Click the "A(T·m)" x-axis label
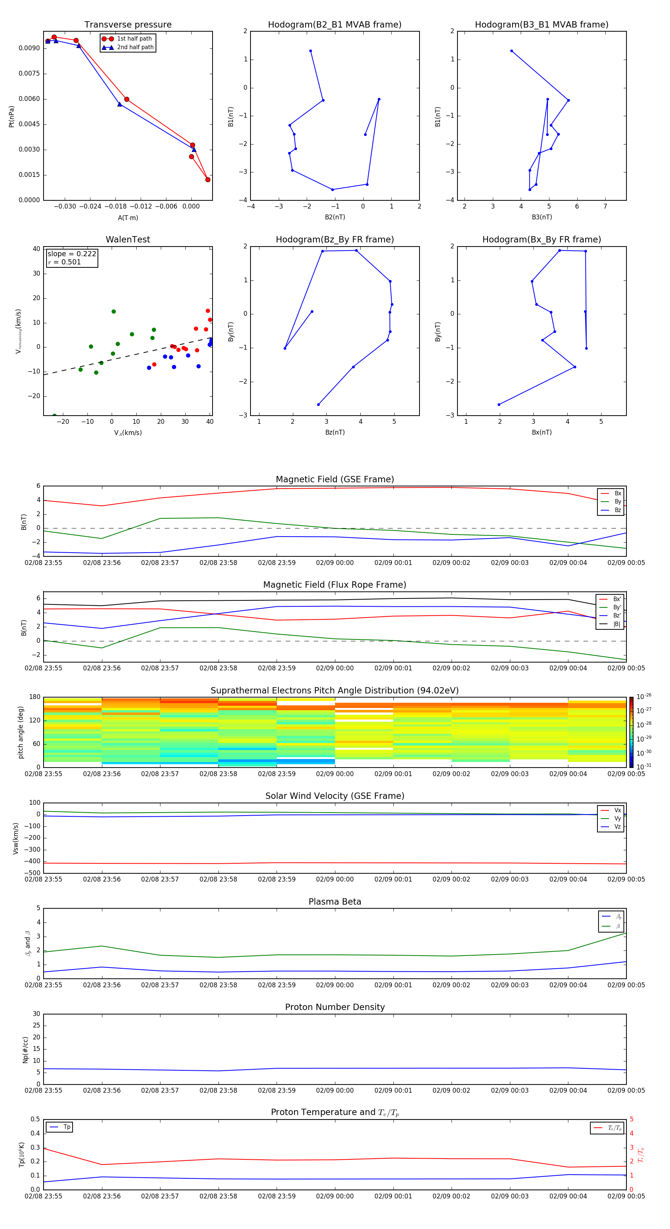 tap(128, 217)
